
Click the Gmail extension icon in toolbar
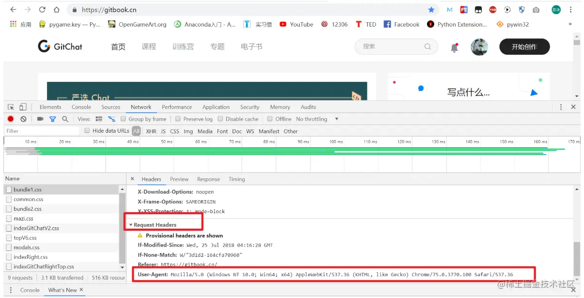(x=450, y=10)
